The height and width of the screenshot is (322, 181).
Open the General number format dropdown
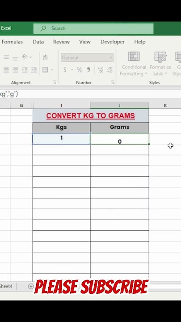click(x=87, y=58)
